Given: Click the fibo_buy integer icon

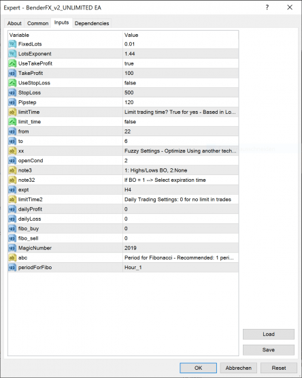Looking at the screenshot, I should (x=12, y=229).
